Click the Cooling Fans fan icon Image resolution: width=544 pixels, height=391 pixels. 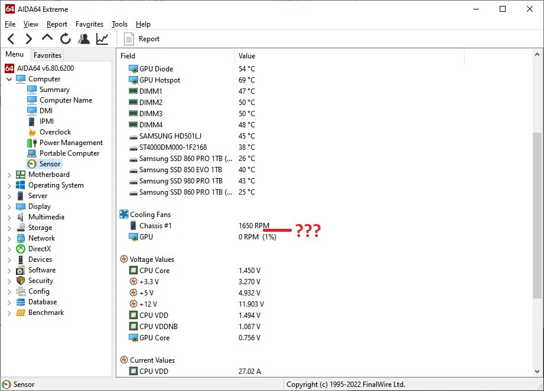pos(124,215)
